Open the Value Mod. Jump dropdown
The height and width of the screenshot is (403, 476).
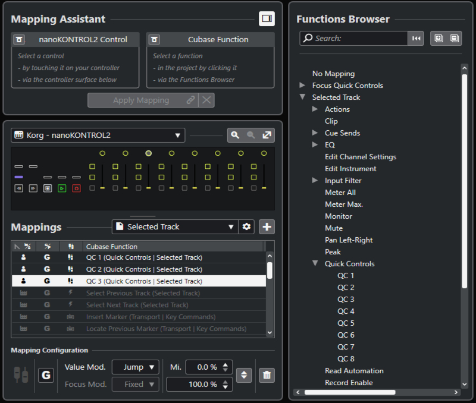point(136,367)
